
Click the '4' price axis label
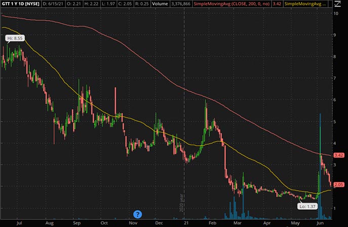tap(335, 143)
